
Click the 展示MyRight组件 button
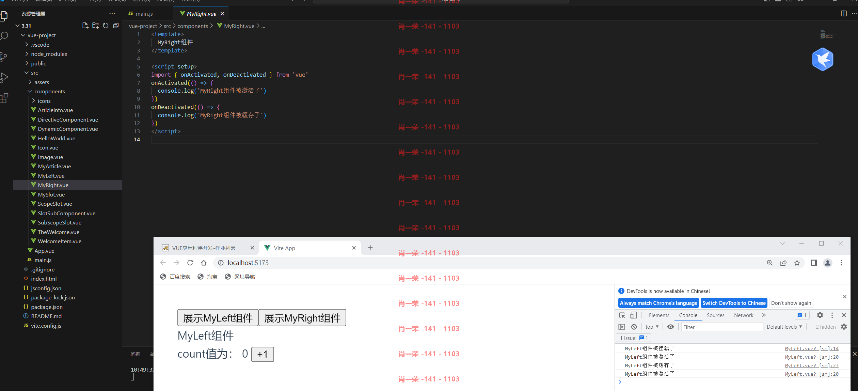(x=302, y=318)
